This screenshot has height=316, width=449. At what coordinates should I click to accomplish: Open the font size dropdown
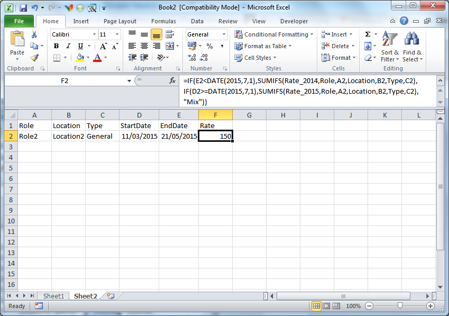tap(117, 34)
